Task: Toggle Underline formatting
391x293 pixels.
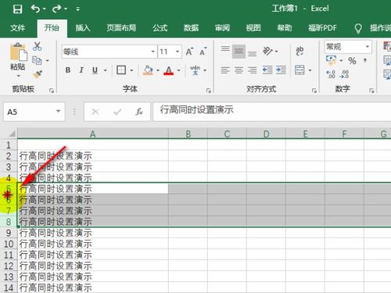Action: point(95,70)
